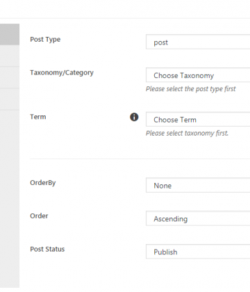Click the Post Status field label

pos(47,249)
